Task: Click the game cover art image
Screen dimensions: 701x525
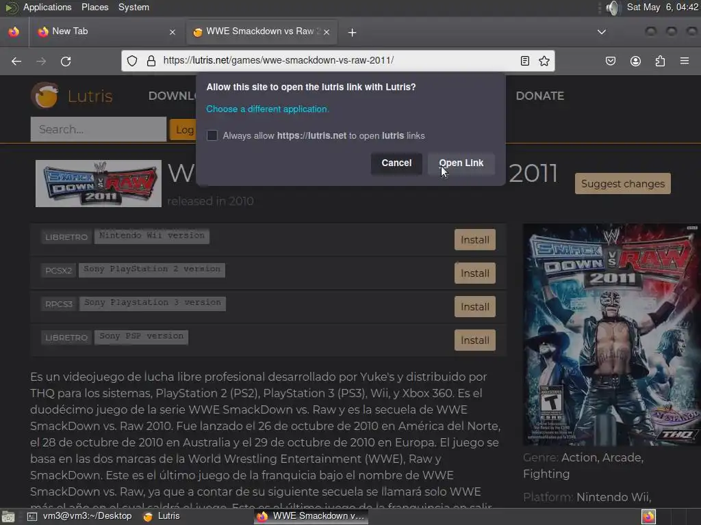Action: (x=612, y=334)
